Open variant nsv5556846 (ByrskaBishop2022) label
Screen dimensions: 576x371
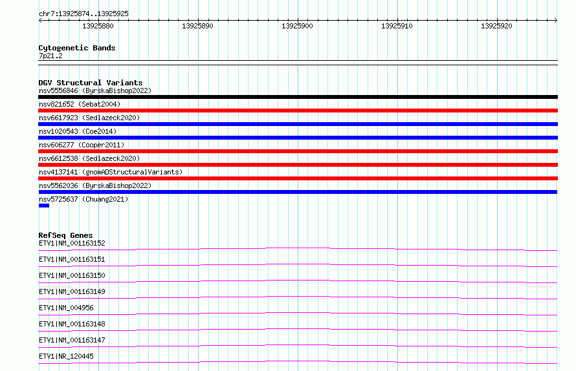click(95, 90)
